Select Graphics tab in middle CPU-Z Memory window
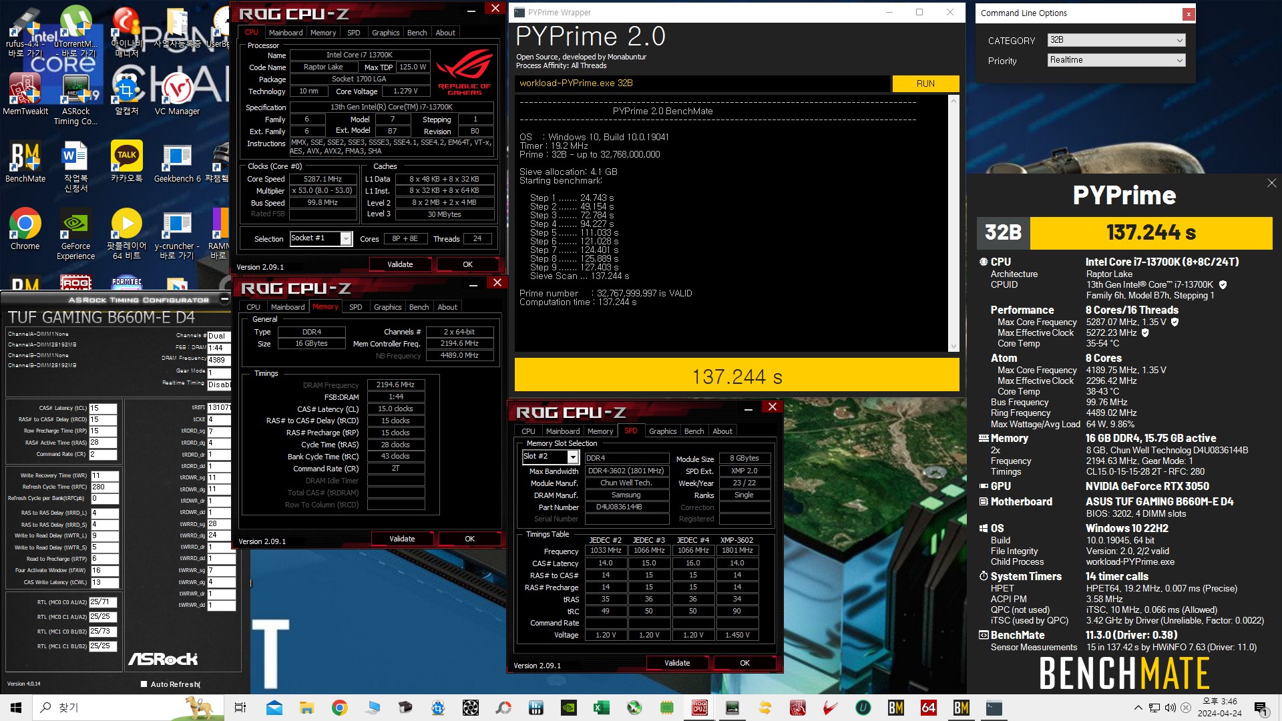Screen dimensions: 1282x721 [x=387, y=307]
